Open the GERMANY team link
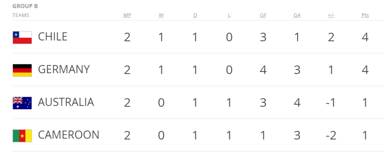Viewport: 384px width, 152px height. (x=64, y=69)
